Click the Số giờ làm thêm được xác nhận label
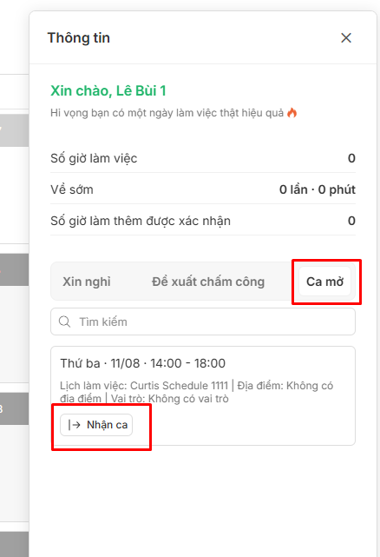Viewport: 380px width, 557px height. tap(141, 221)
